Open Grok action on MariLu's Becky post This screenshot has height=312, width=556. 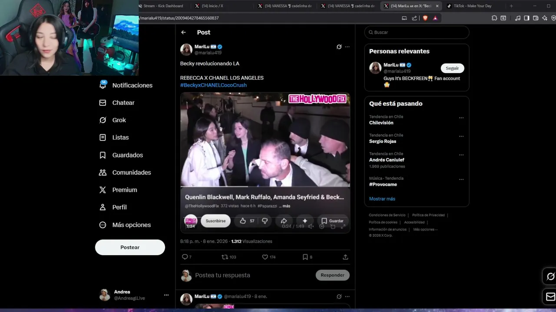pos(339,47)
